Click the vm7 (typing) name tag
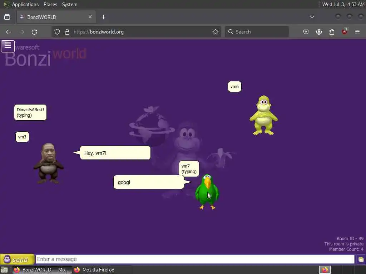Image resolution: width=366 pixels, height=274 pixels. pyautogui.click(x=189, y=169)
